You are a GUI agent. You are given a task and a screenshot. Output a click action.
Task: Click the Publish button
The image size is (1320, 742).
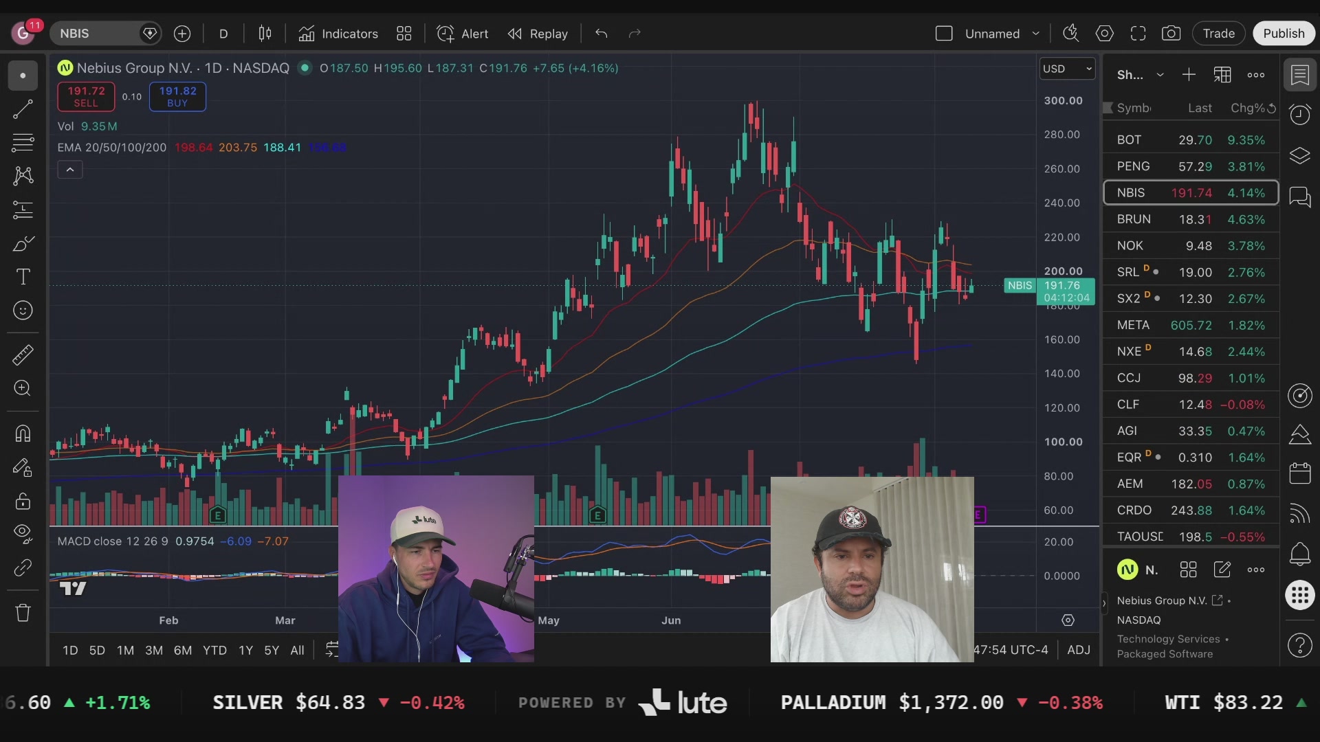(x=1284, y=34)
